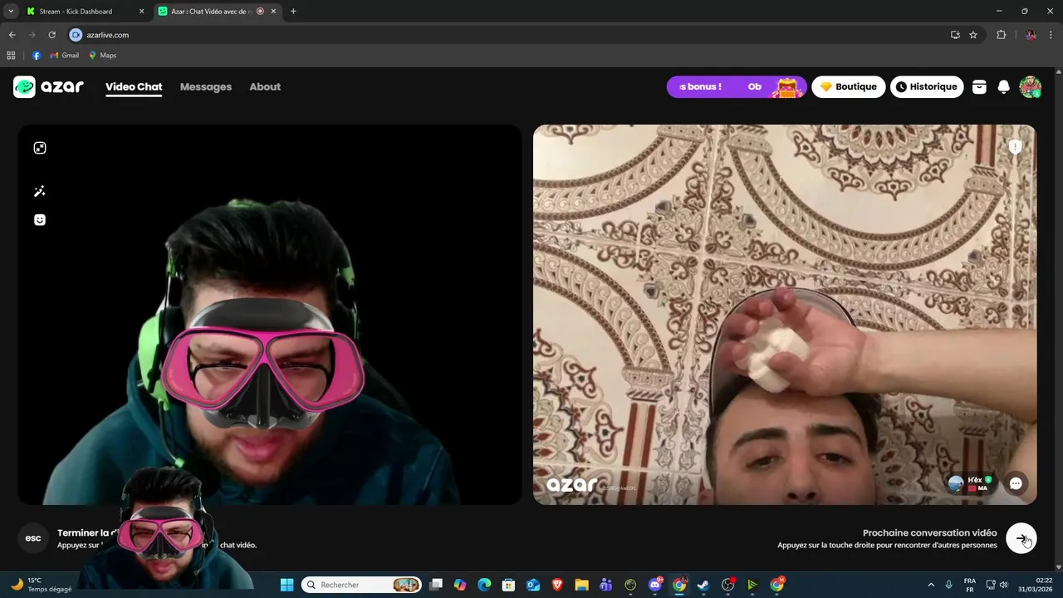Open Microsoft Edge from taskbar

pyautogui.click(x=484, y=585)
